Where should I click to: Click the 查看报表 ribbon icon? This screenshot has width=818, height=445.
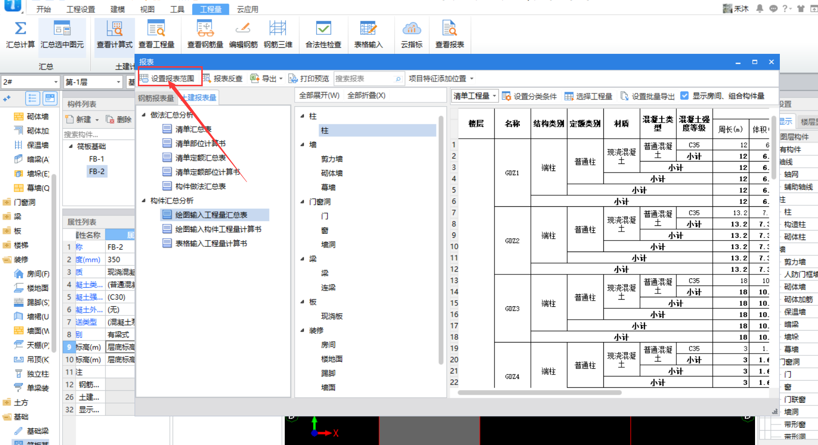pos(449,29)
